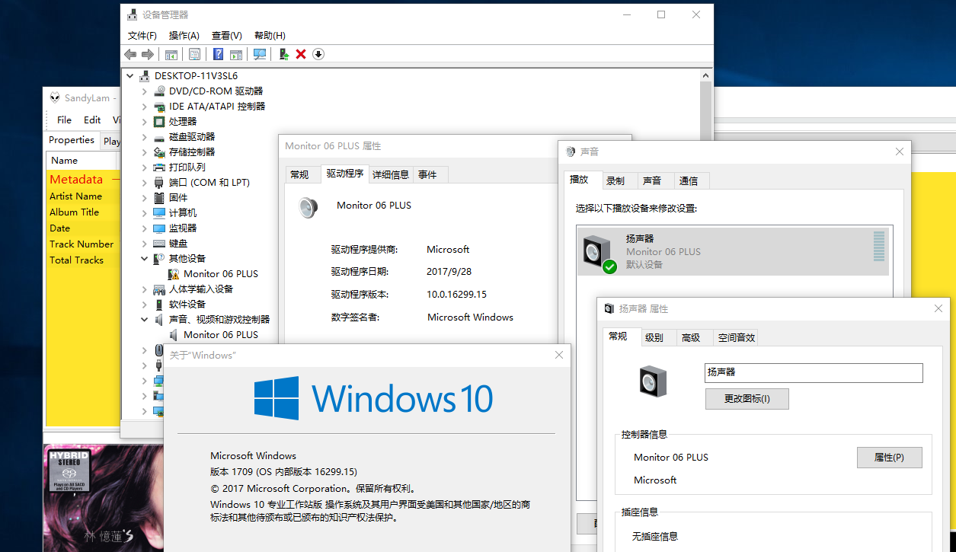Click the properties sheet toolbar icon
The image size is (956, 552).
point(194,54)
